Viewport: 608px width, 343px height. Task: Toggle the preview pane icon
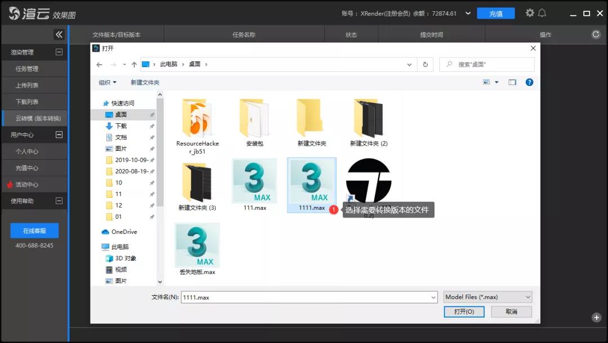click(512, 82)
